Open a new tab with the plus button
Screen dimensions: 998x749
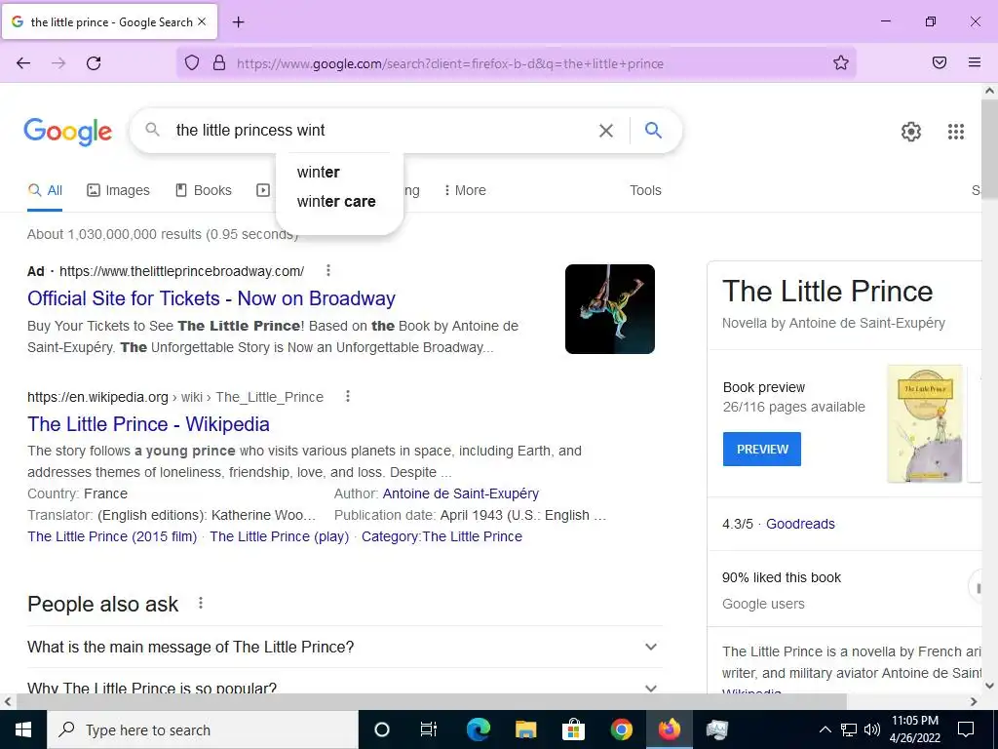click(238, 22)
